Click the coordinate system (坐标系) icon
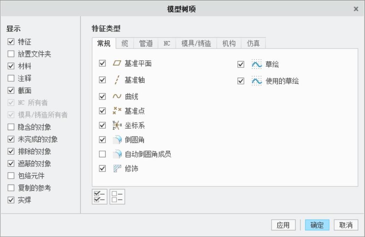365x237 pixels. pyautogui.click(x=117, y=125)
